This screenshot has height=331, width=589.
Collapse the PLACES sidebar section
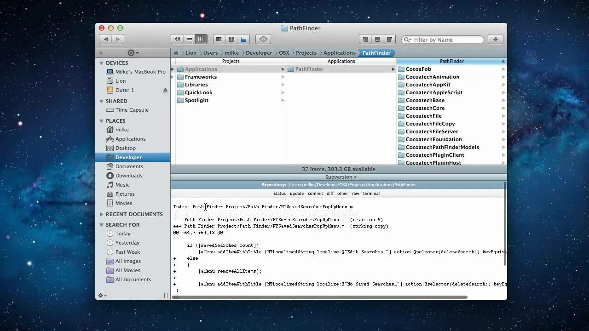[101, 121]
